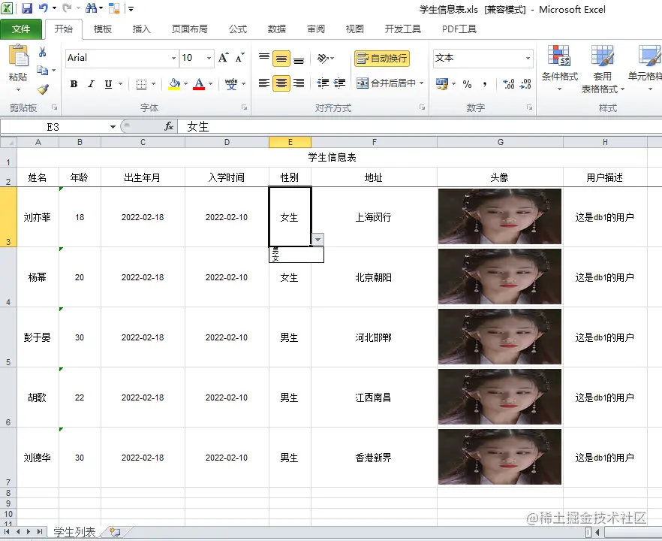This screenshot has width=662, height=541.
Task: Select the 学生列表 sheet tab
Action: [x=74, y=532]
